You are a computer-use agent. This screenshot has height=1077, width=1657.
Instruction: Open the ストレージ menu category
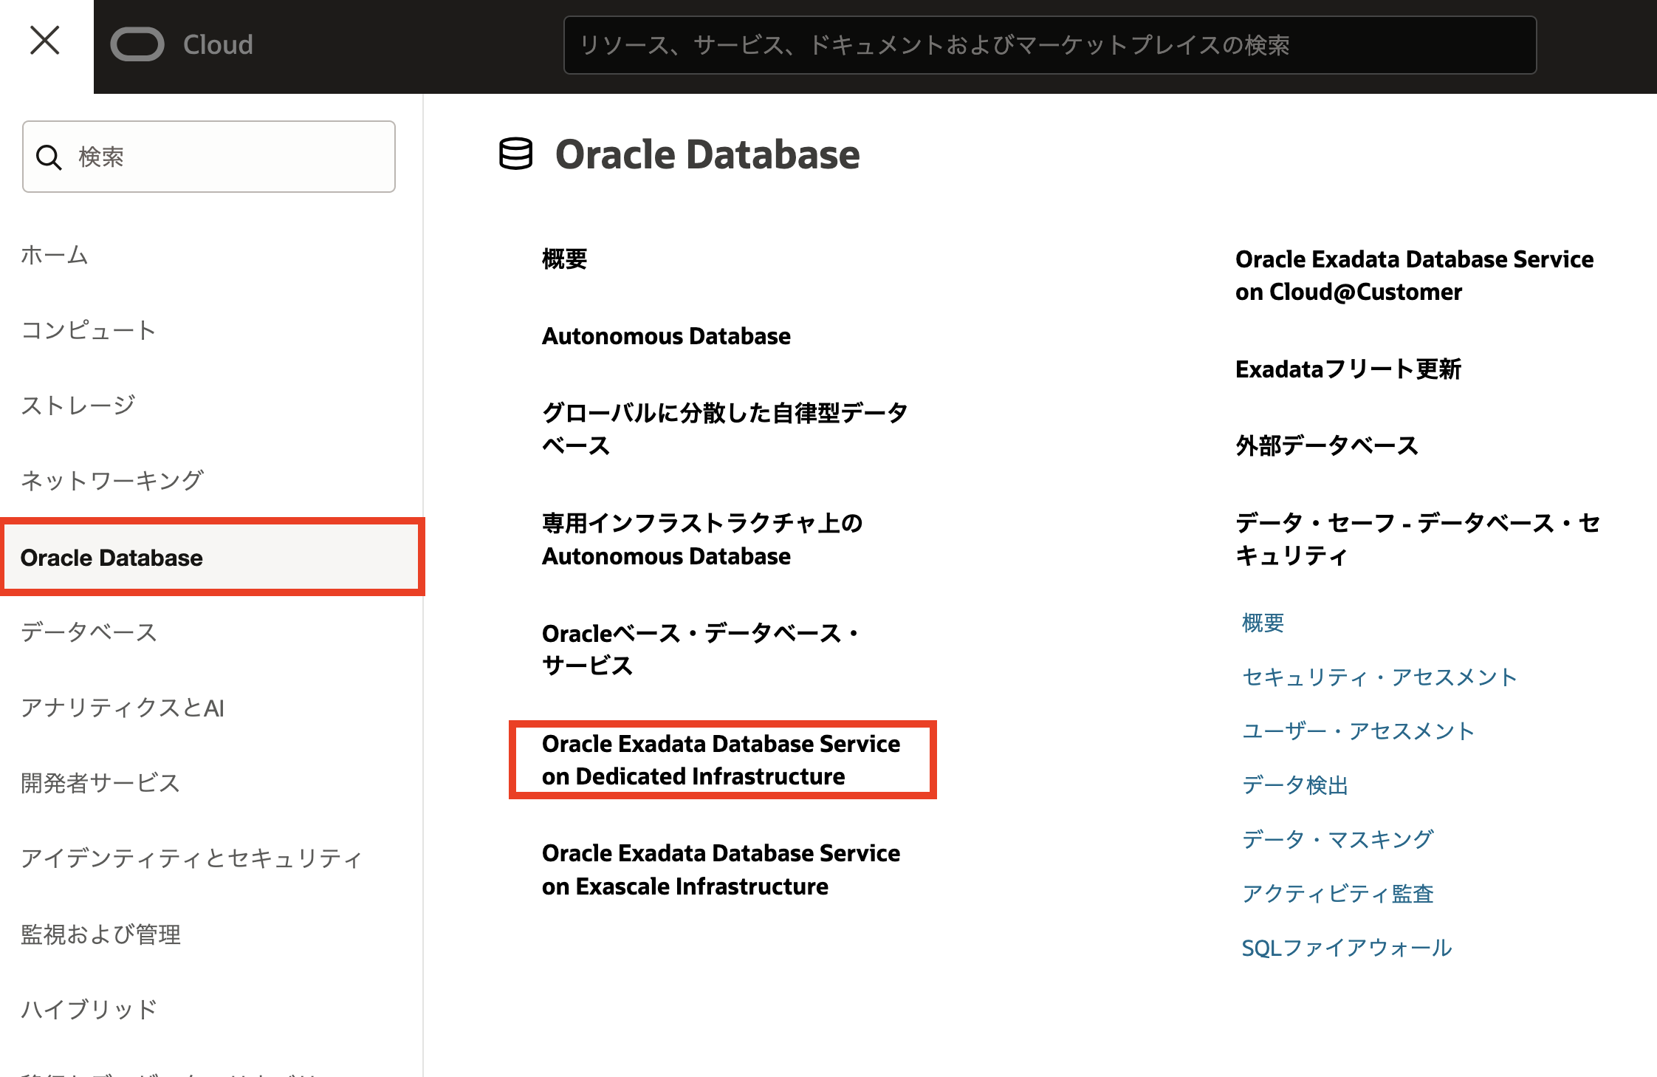click(x=78, y=405)
